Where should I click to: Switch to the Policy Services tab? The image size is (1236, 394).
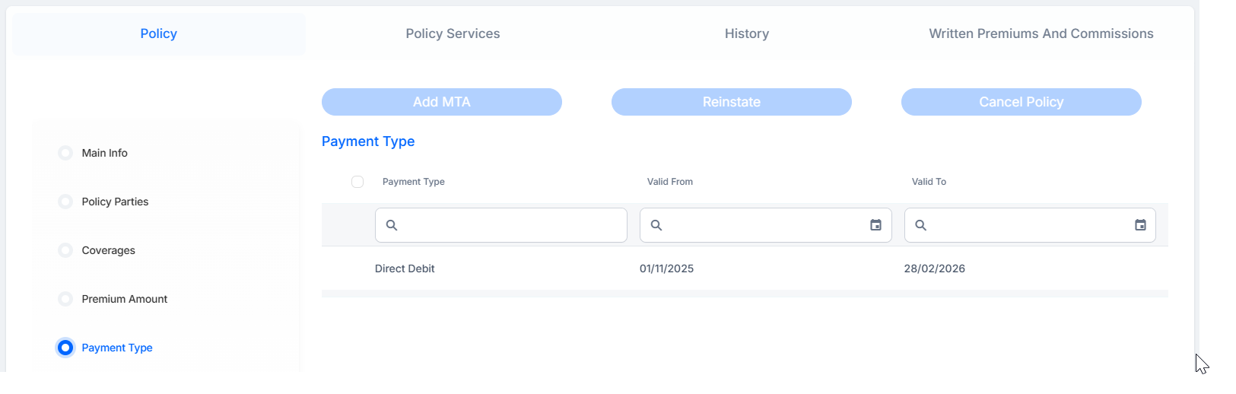coord(453,33)
